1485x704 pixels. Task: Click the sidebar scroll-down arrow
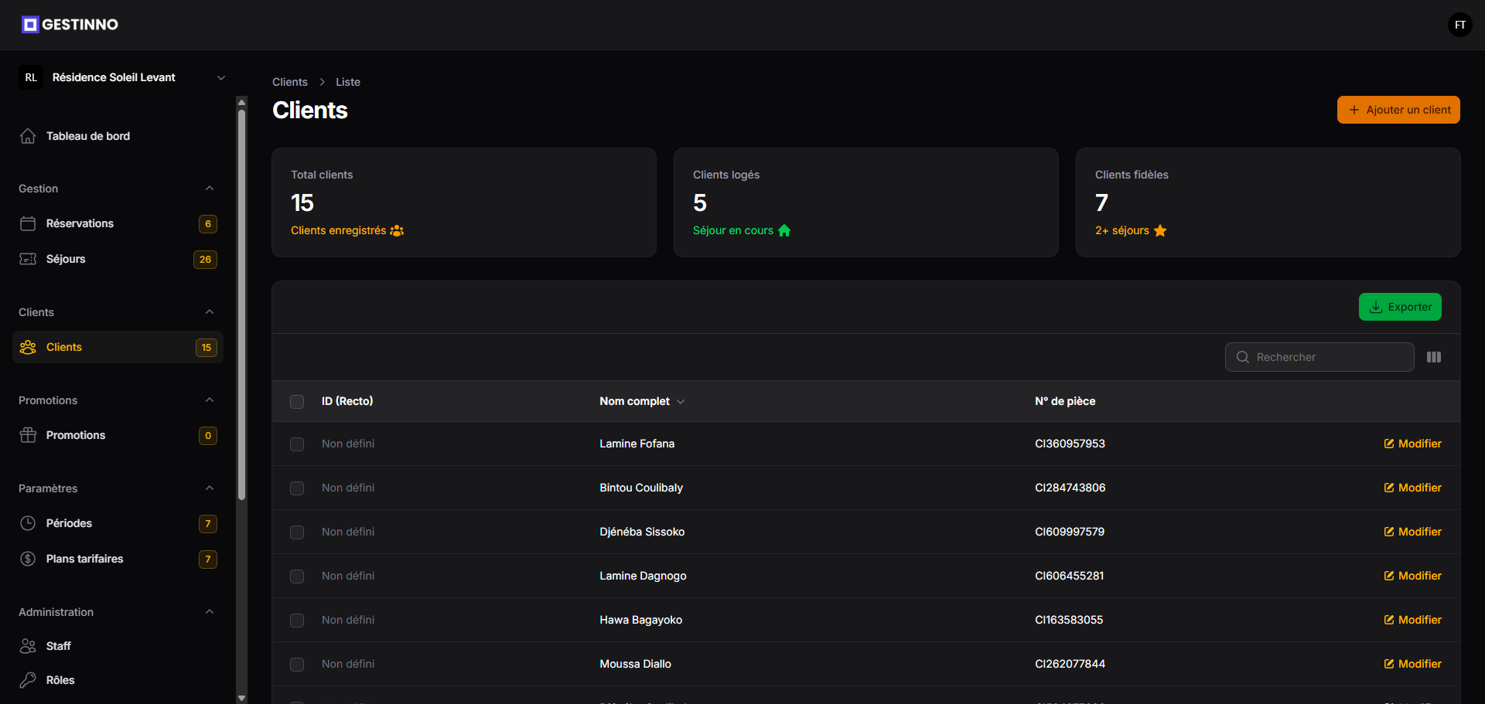241,698
